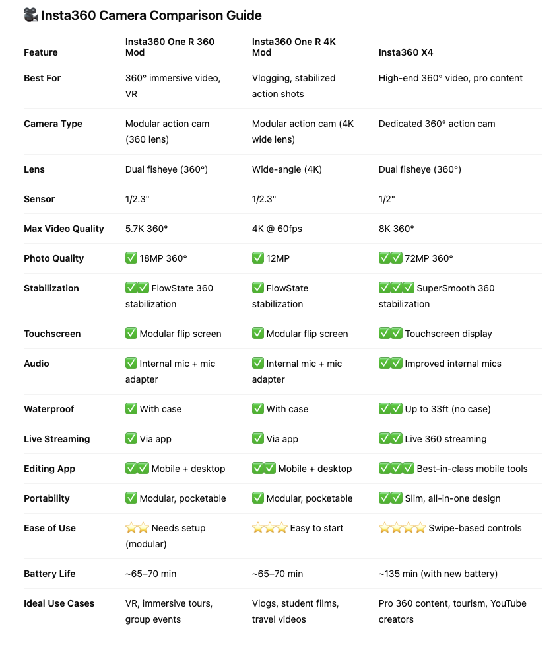Image resolution: width=557 pixels, height=653 pixels.
Task: Click the triple check marks before SuperSmooth 360
Action: tap(397, 288)
